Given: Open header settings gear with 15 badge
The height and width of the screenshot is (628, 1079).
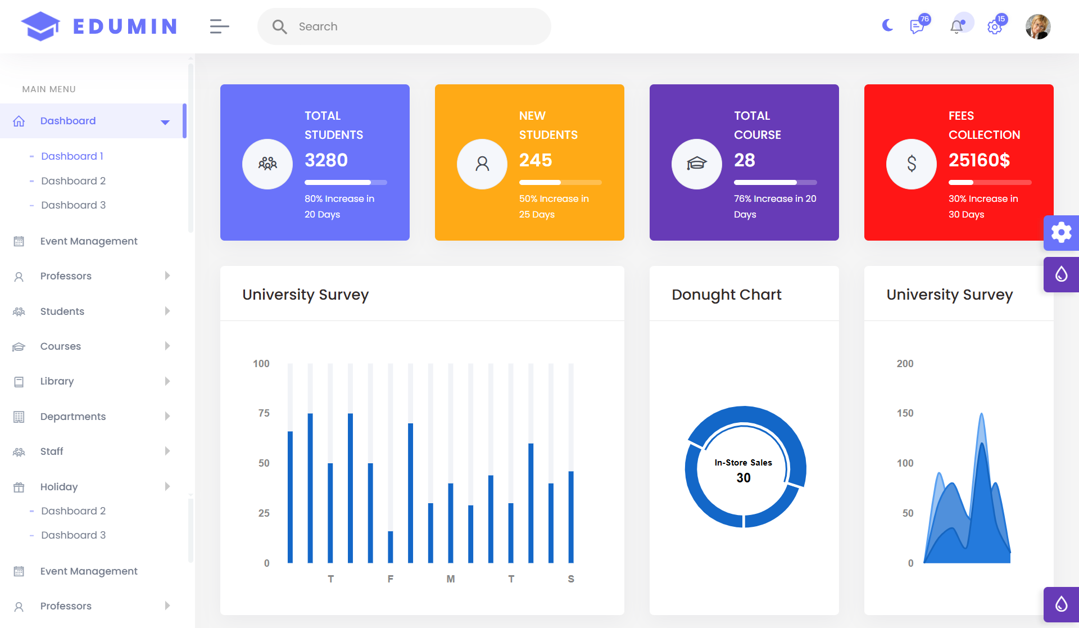Looking at the screenshot, I should click(x=995, y=27).
